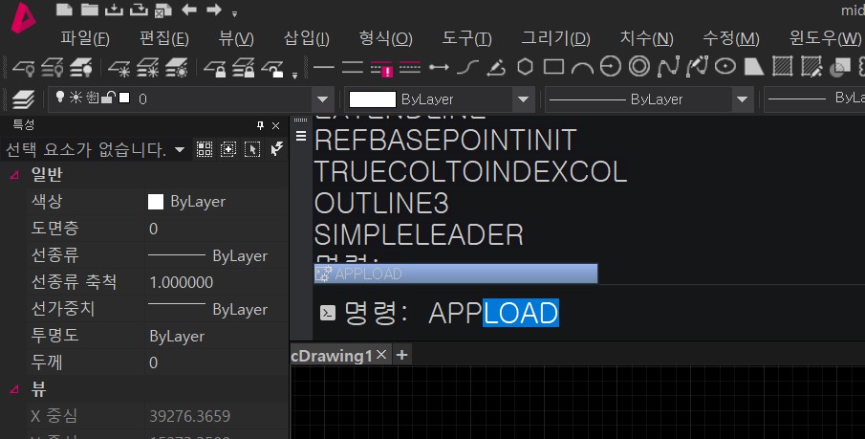Click the line icon with pink exclamation

(x=381, y=68)
